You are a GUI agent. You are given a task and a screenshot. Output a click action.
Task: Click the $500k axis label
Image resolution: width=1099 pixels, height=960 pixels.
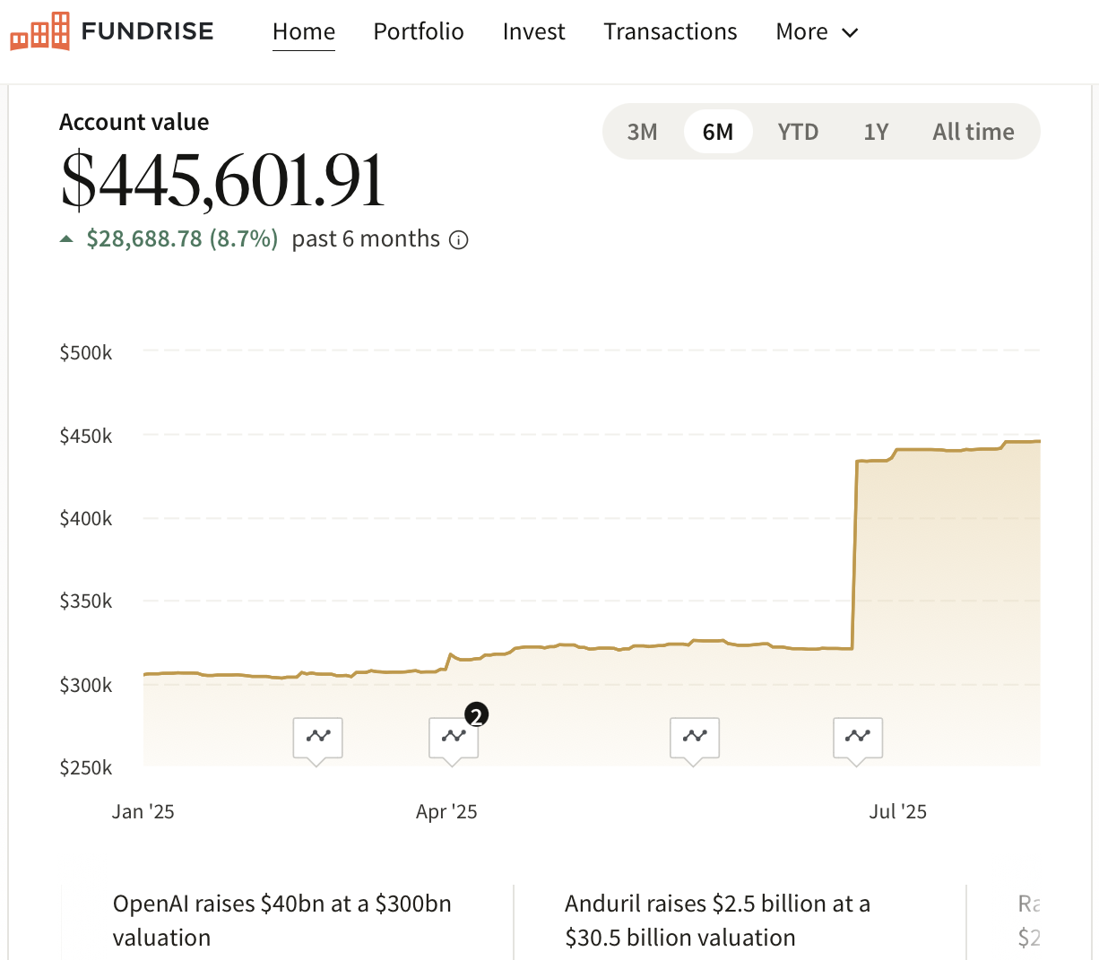[x=86, y=352]
